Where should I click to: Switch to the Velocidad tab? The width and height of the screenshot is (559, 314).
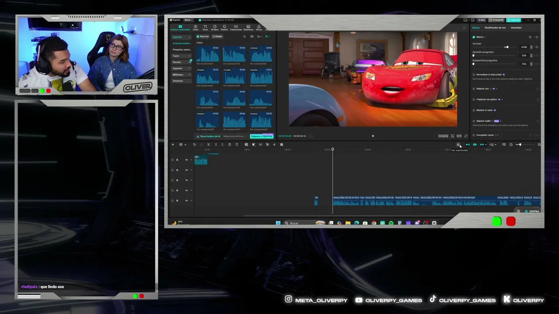click(x=516, y=27)
